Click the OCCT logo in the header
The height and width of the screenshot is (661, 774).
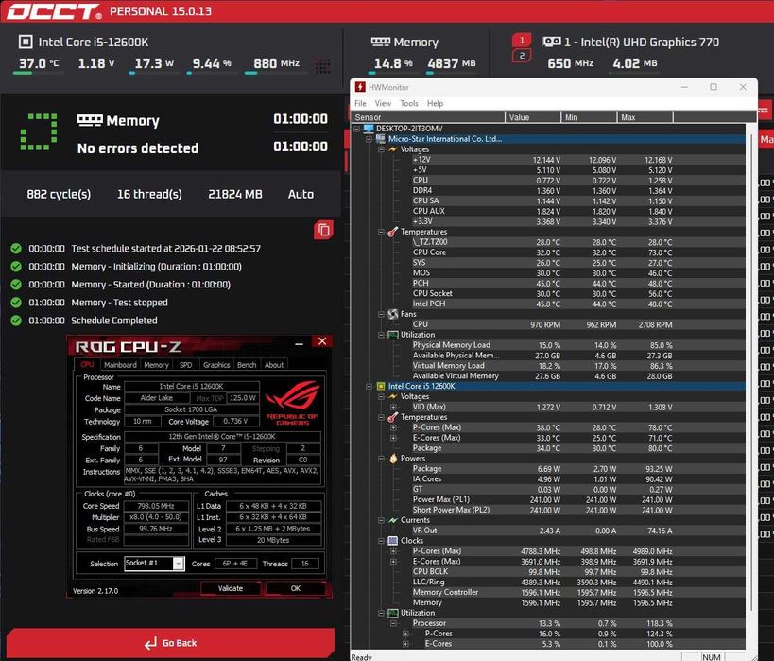point(54,11)
